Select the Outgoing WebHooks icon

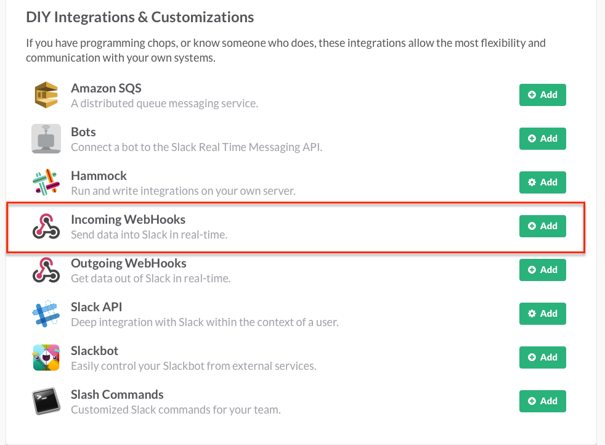[46, 269]
